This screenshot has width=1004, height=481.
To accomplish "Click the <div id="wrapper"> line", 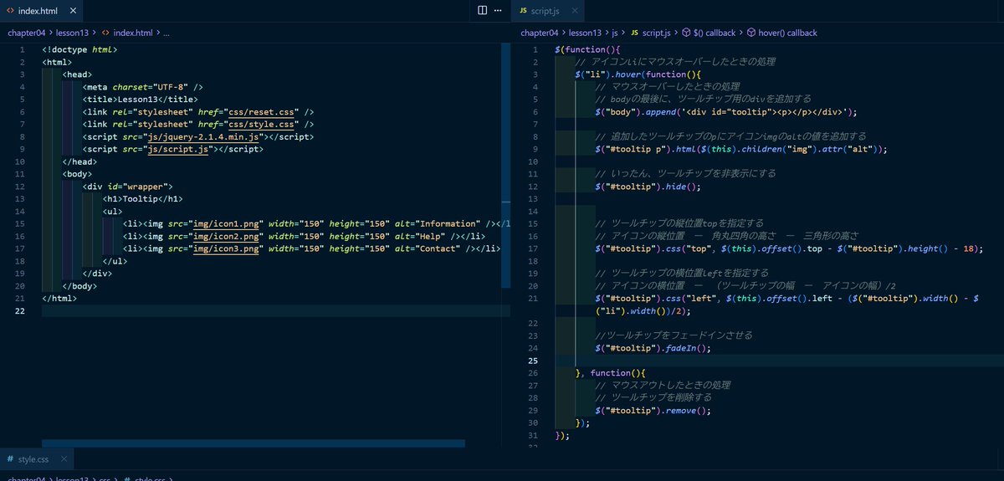I will point(128,186).
